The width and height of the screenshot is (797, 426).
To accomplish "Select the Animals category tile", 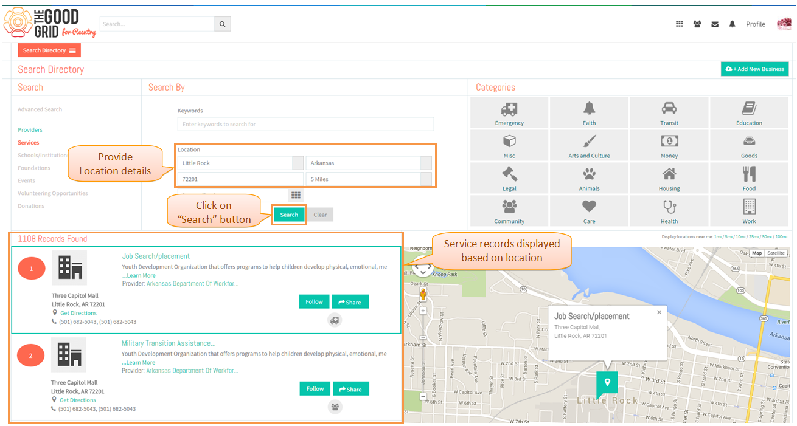I will point(589,179).
